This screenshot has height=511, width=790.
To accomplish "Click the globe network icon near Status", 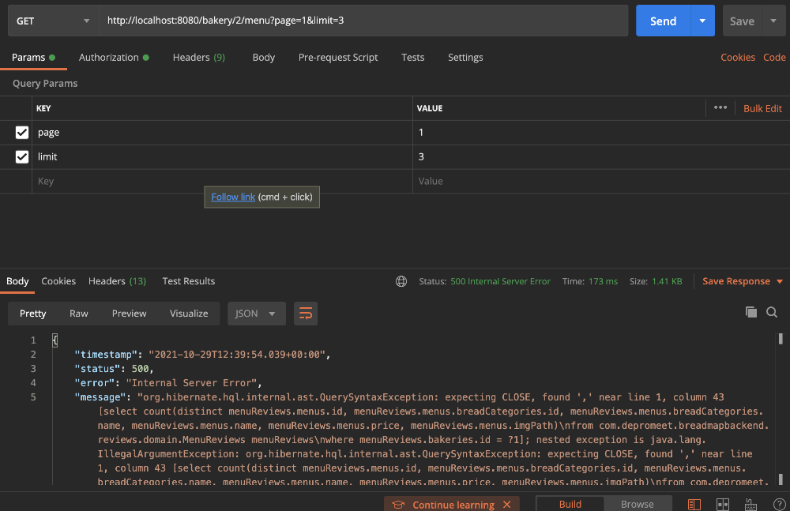I will [x=401, y=281].
